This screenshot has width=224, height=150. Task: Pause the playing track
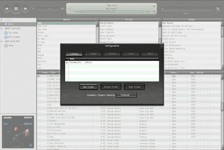pos(16,8)
